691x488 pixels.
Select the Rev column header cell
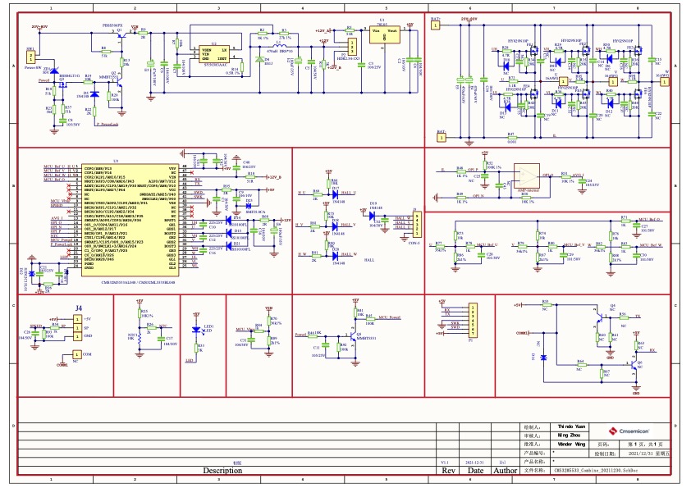pyautogui.click(x=448, y=471)
